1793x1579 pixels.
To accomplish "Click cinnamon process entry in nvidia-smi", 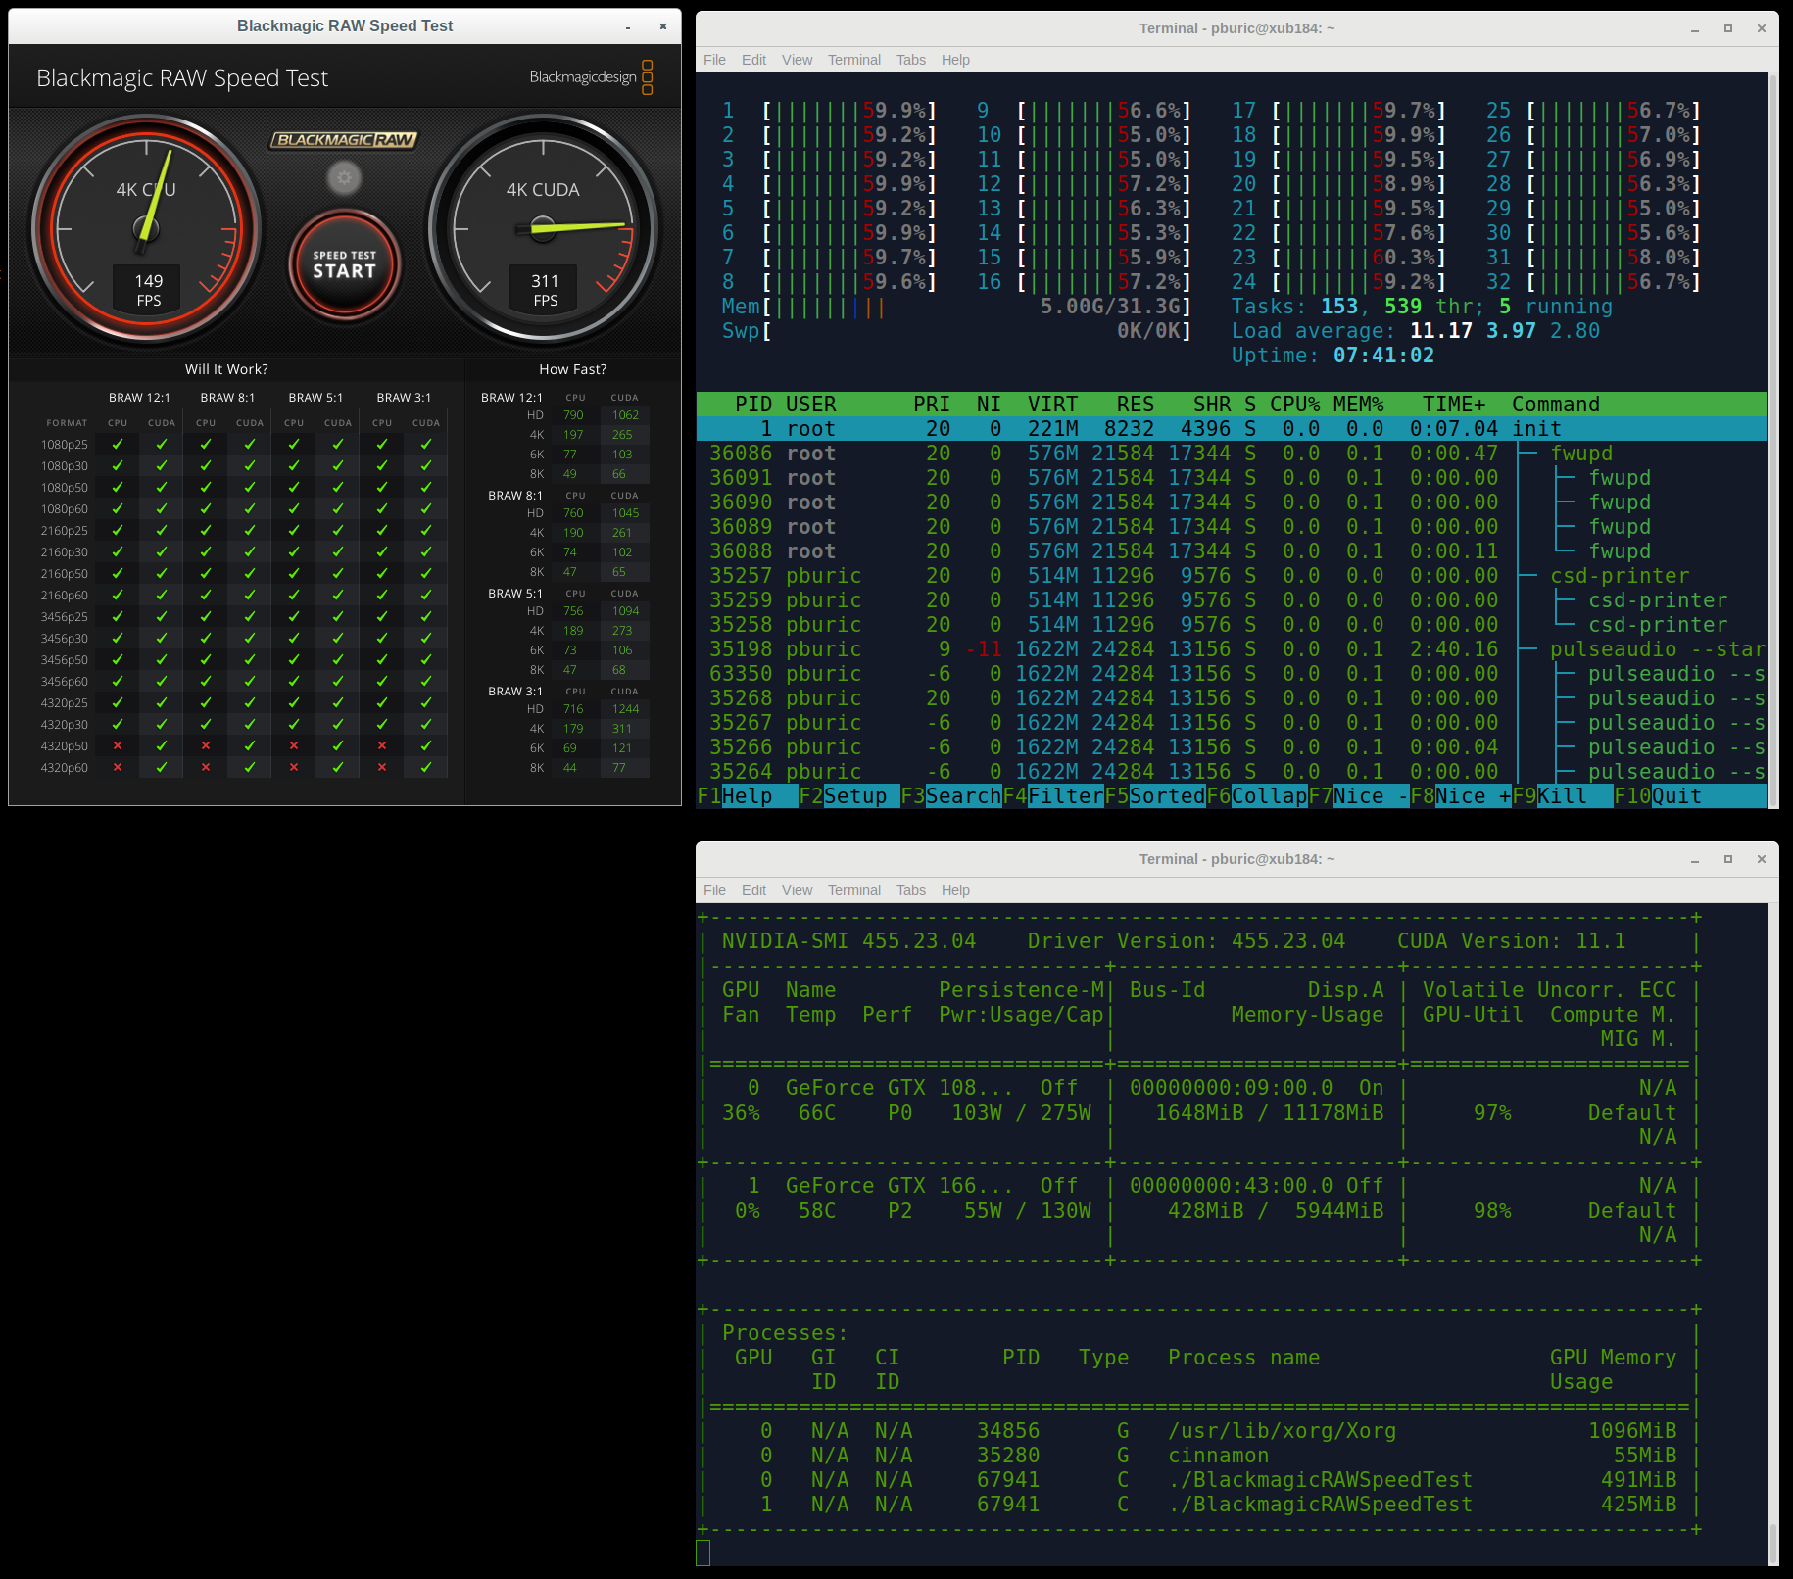I will coord(1218,1456).
